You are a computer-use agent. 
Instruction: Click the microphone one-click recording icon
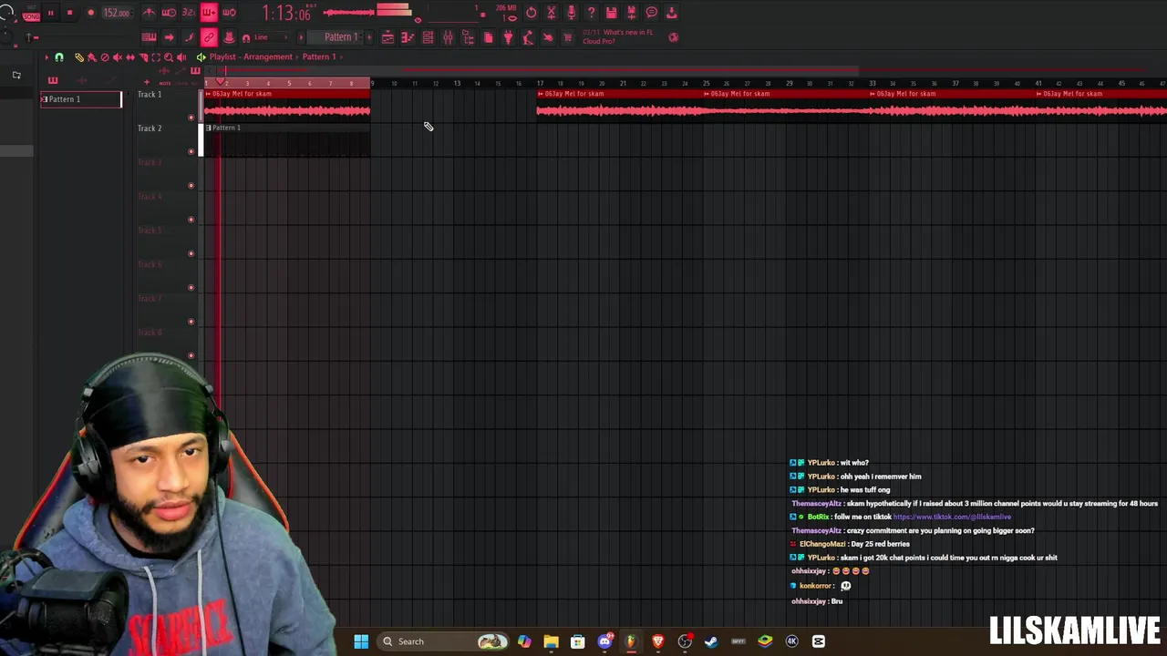(571, 13)
